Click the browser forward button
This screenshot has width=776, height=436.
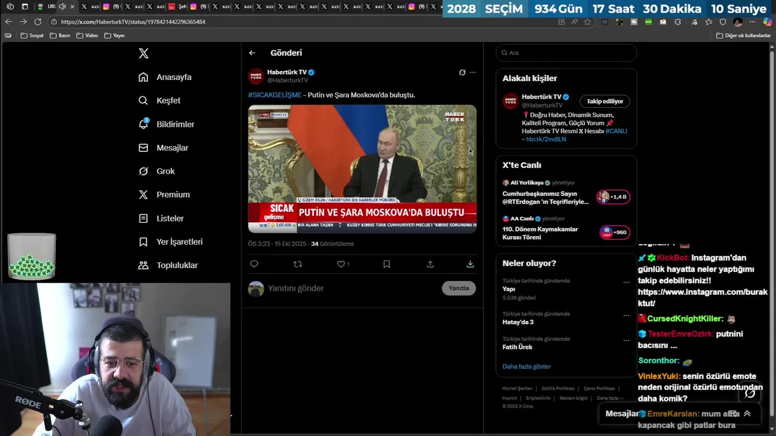pos(23,22)
